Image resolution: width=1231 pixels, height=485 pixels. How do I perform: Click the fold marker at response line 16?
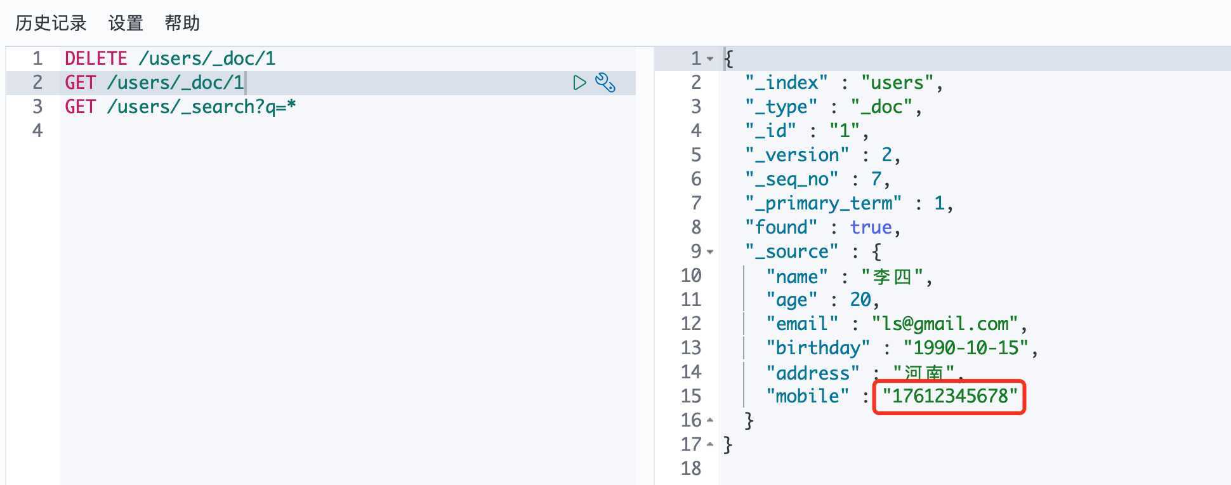point(710,420)
